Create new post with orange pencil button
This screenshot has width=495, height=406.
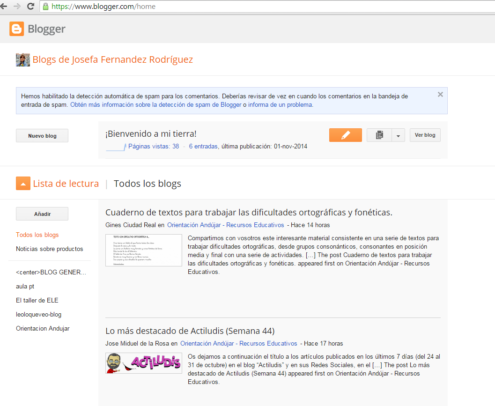click(x=345, y=135)
